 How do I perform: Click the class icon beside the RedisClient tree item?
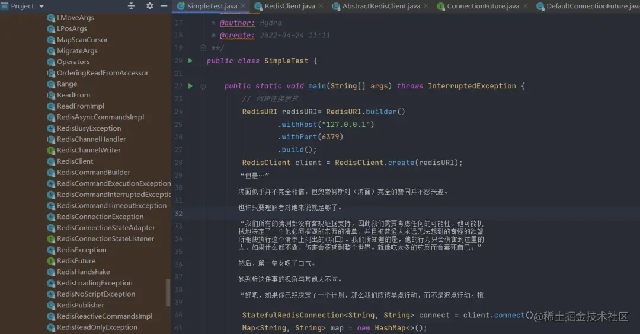point(51,161)
